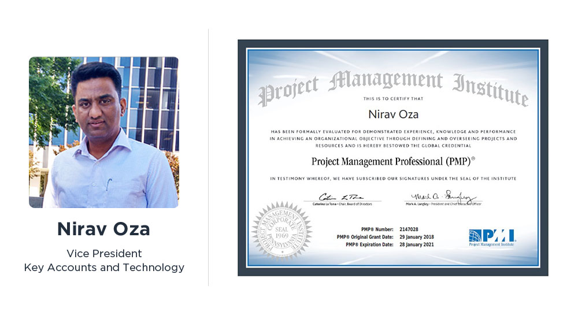Click Caterina La Tona's signature
This screenshot has height=315, width=578.
pos(341,197)
